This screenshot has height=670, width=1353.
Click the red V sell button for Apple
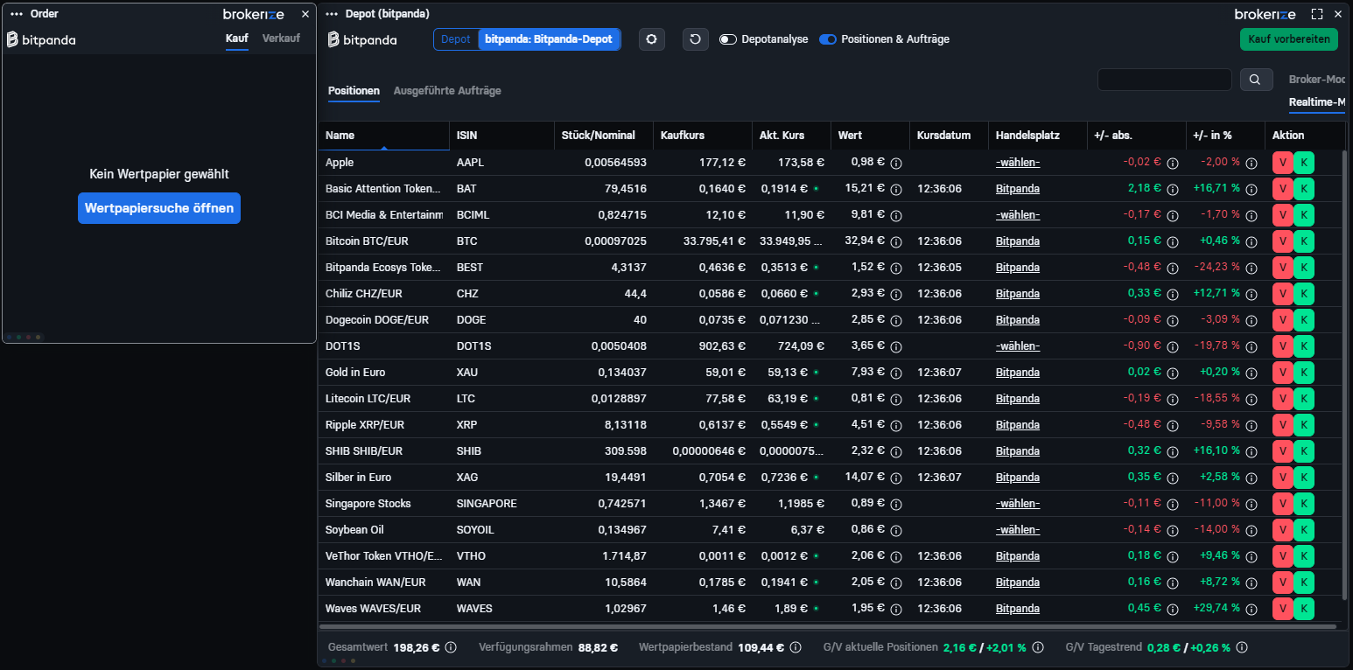click(x=1282, y=163)
